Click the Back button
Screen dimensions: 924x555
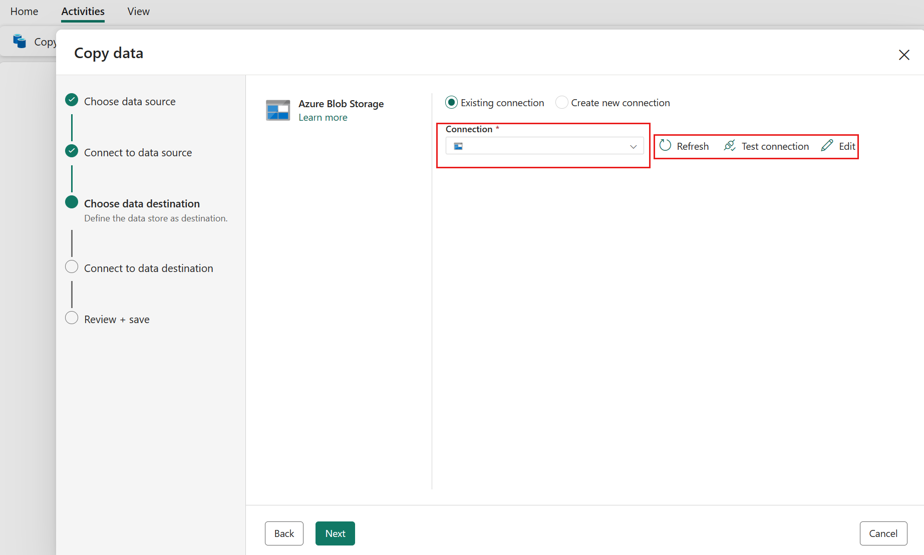pos(284,533)
